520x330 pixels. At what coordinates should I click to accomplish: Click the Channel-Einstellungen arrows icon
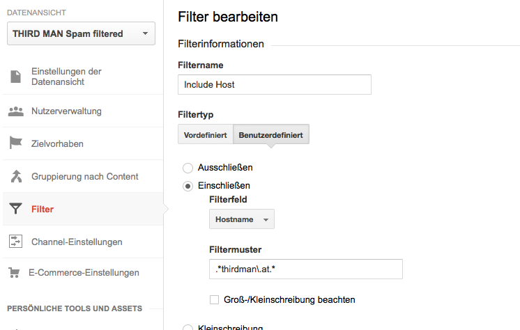click(15, 242)
